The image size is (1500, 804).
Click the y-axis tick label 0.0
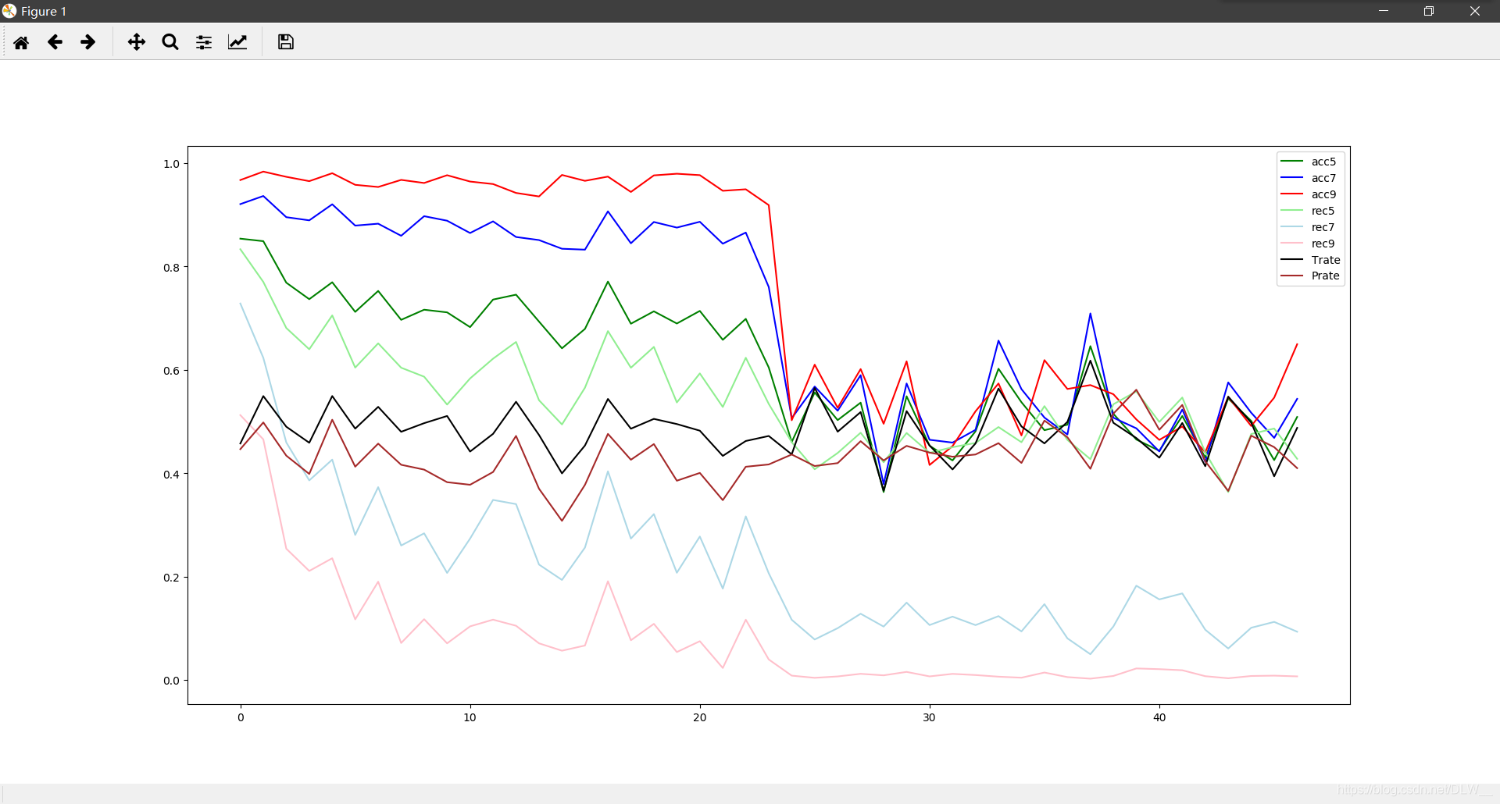[x=171, y=681]
